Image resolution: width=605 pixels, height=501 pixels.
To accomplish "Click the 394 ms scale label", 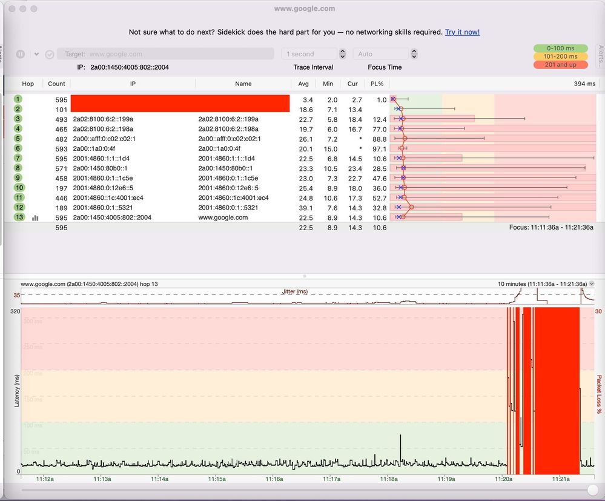I will 584,84.
